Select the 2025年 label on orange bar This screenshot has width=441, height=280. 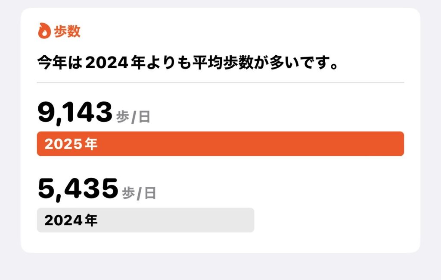pyautogui.click(x=71, y=144)
